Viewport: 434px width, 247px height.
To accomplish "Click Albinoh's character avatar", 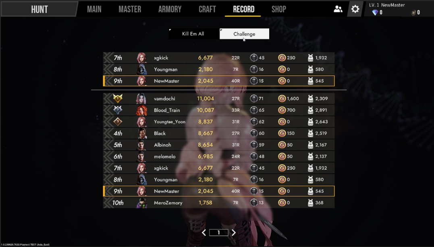I will (141, 145).
